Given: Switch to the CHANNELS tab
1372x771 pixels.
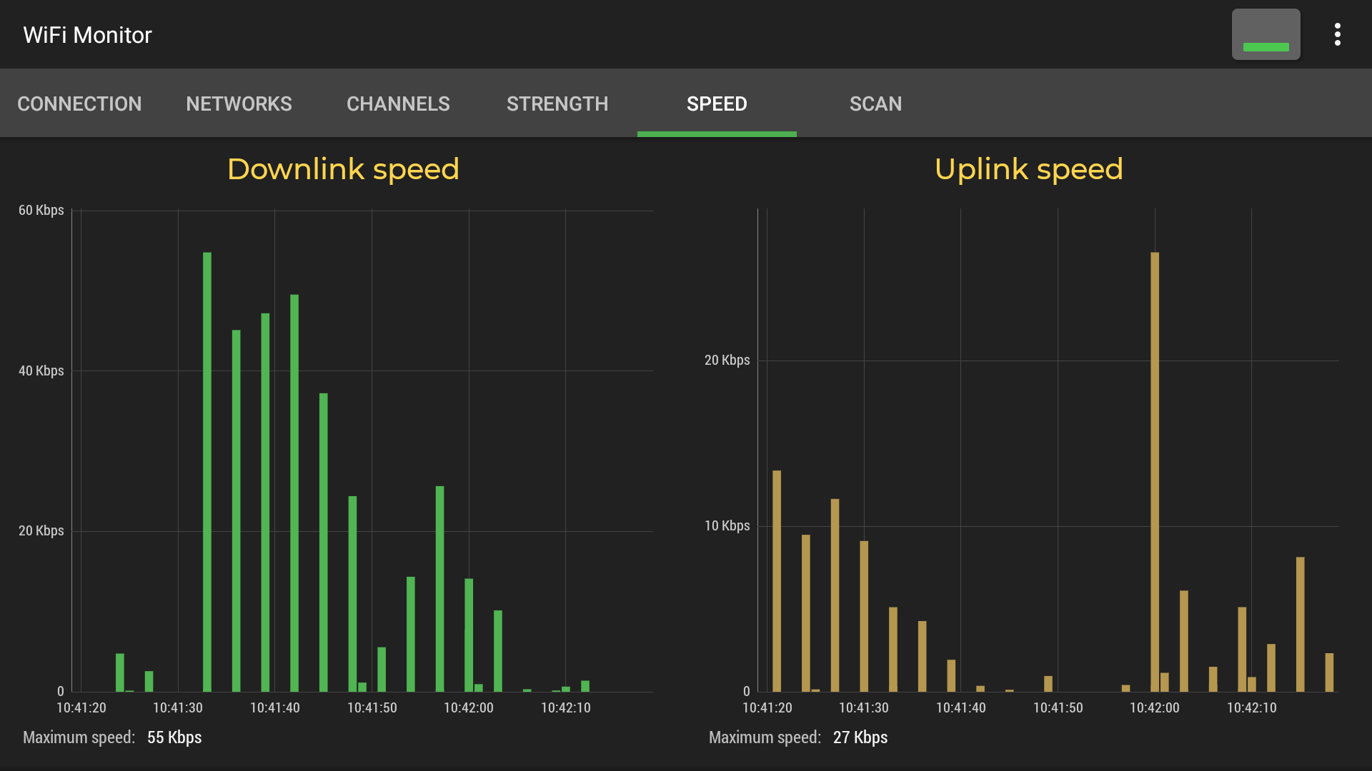Looking at the screenshot, I should 398,104.
